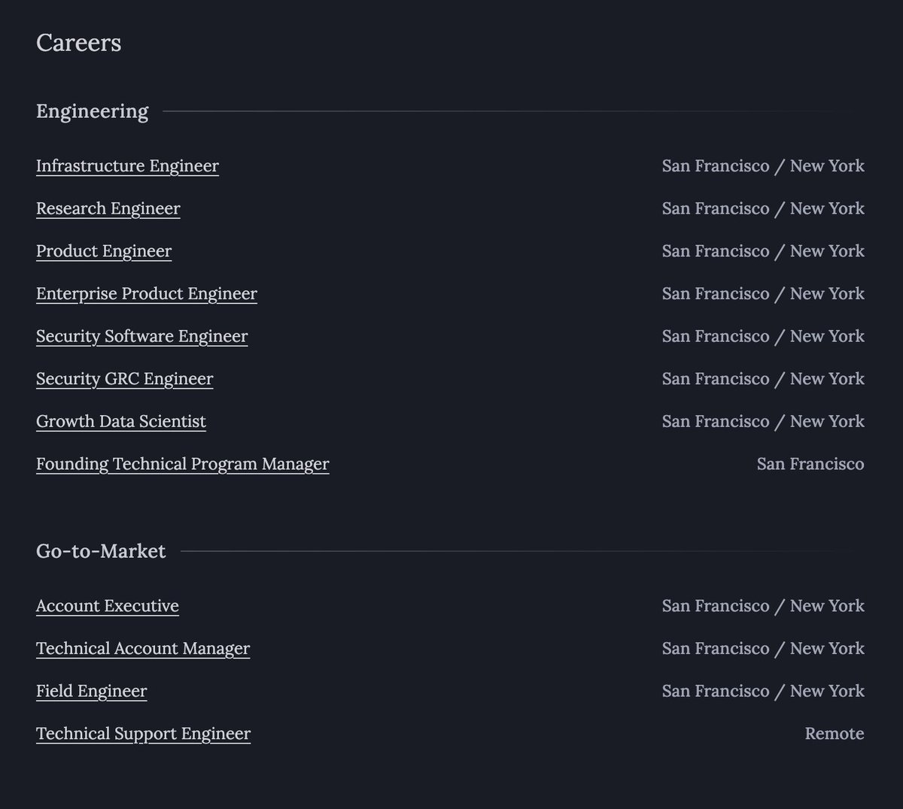Click Founding Technical Program Manager link
Viewport: 903px width, 809px height.
183,465
